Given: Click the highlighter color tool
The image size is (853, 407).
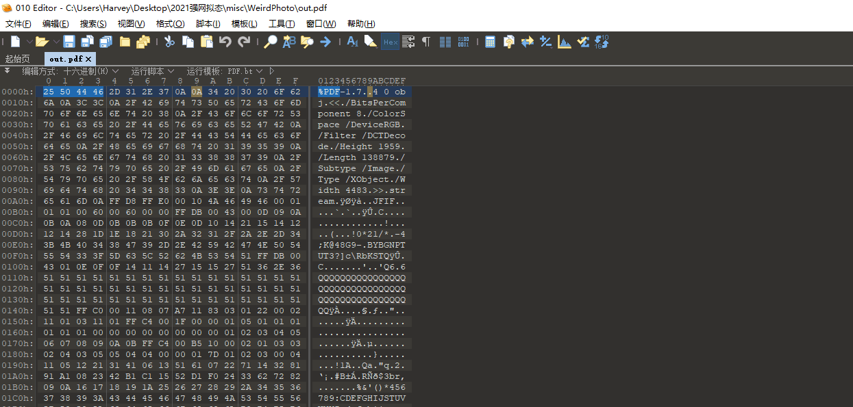Looking at the screenshot, I should tap(370, 42).
